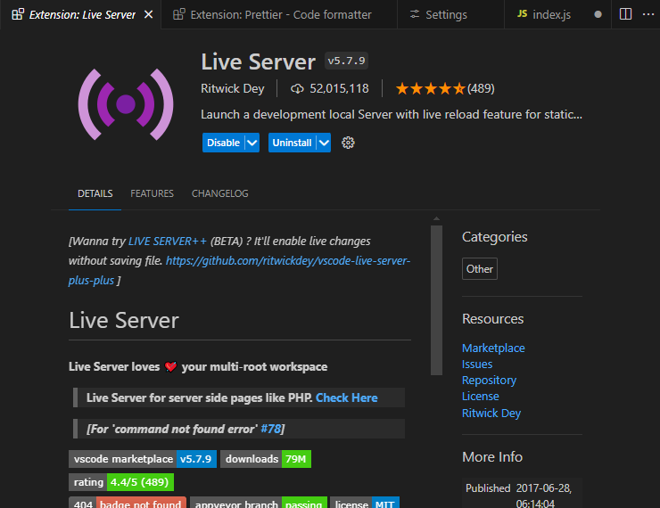The image size is (660, 508).
Task: Click the (489) ratings count
Action: [x=481, y=89]
